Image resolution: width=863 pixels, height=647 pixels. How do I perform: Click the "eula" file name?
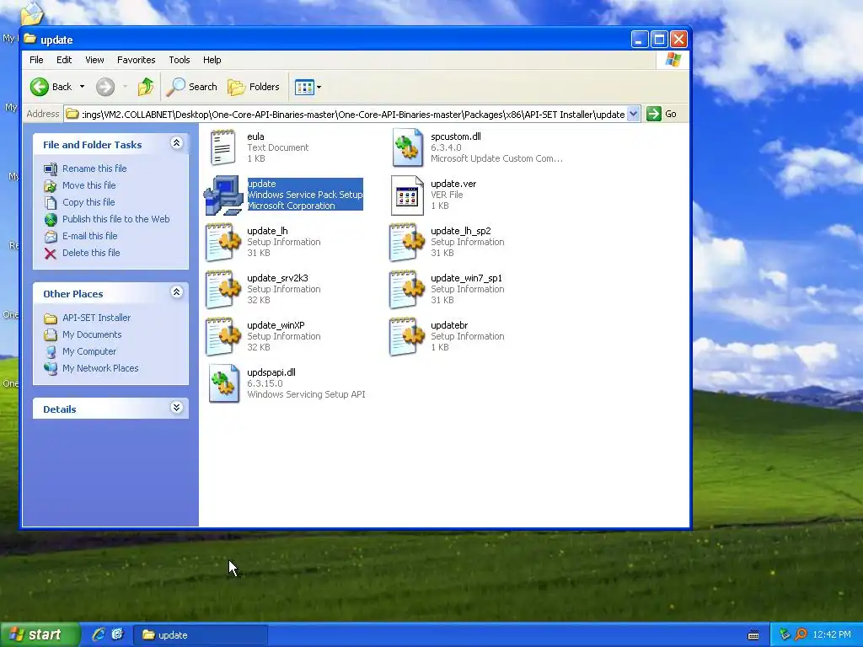[255, 136]
